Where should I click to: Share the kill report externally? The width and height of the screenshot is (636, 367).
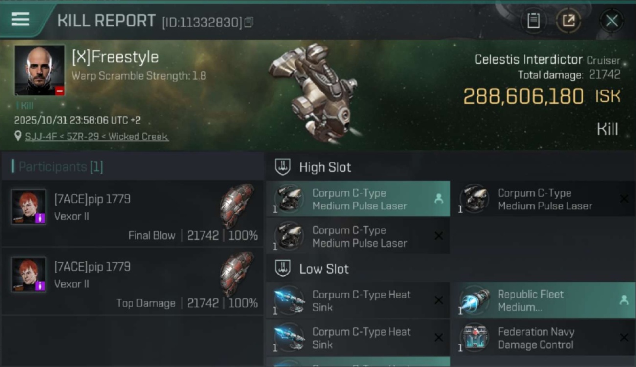coord(568,21)
